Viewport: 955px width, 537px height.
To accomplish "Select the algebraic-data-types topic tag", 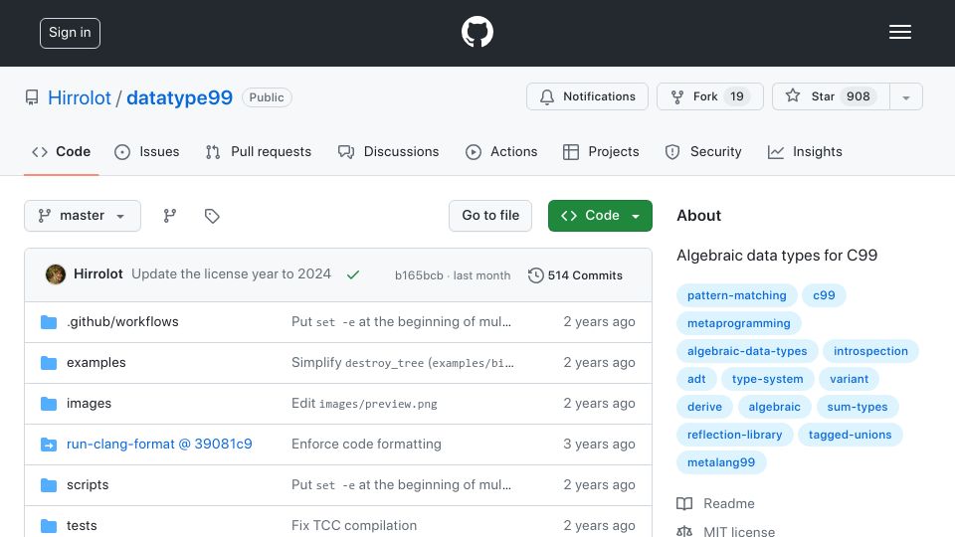I will pos(747,351).
